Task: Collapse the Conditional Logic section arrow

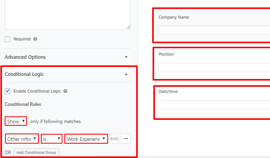Action: (x=126, y=74)
